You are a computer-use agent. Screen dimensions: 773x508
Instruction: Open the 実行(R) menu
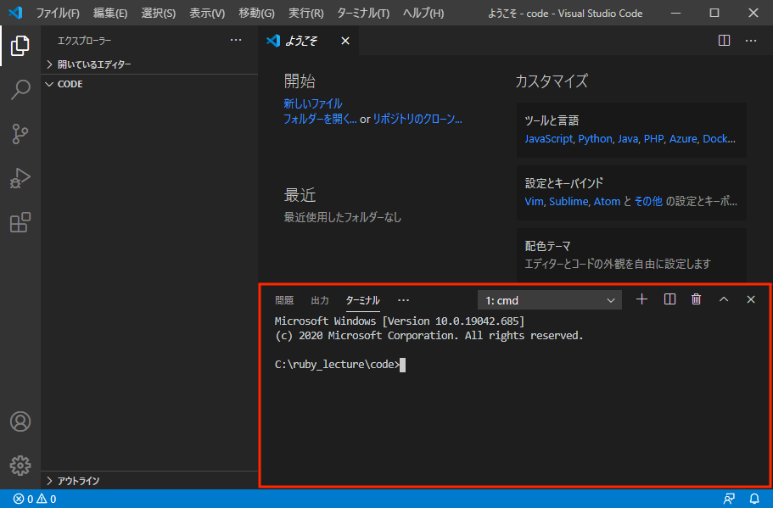coord(305,13)
